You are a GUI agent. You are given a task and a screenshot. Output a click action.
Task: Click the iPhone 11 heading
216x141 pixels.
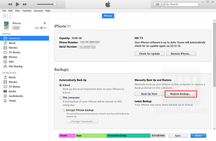tap(62, 26)
